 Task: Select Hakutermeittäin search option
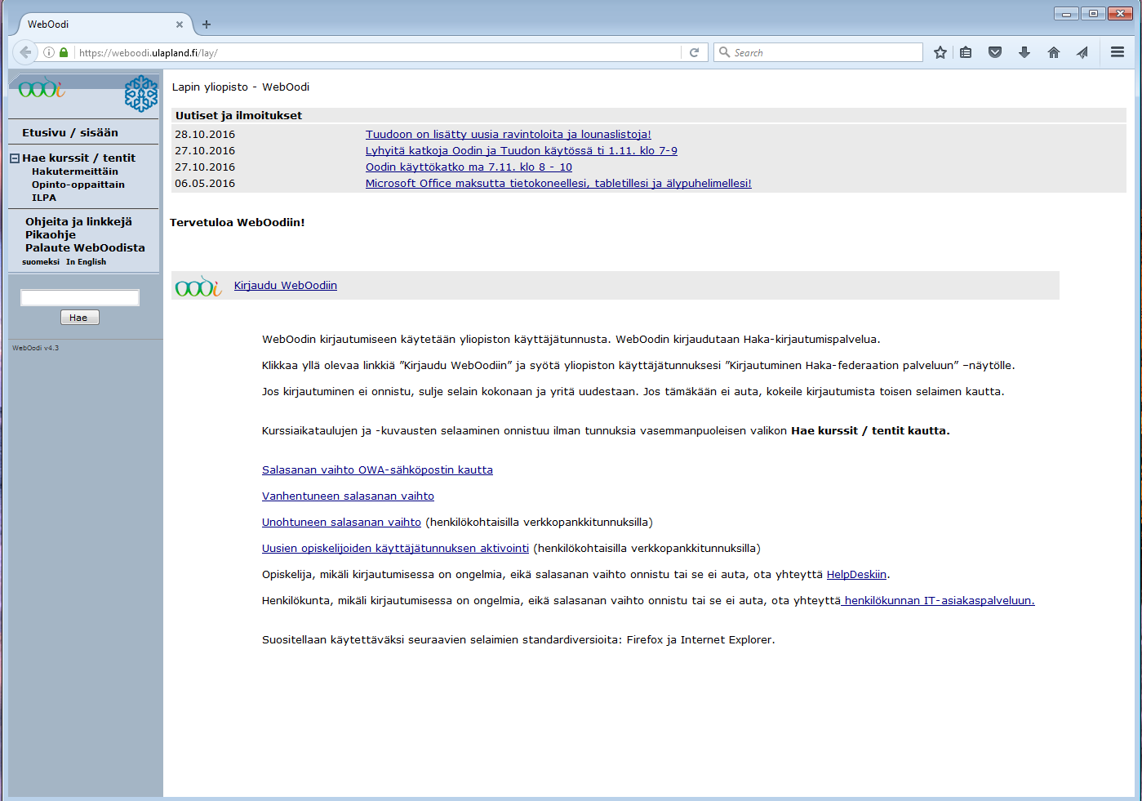click(x=75, y=171)
